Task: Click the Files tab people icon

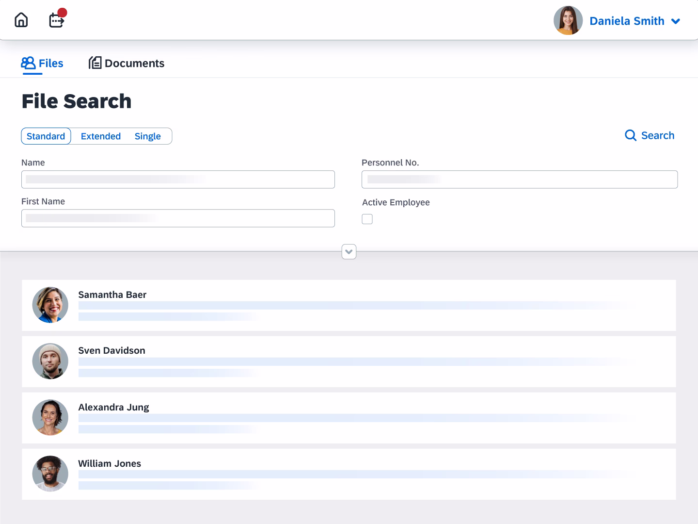Action: click(28, 63)
